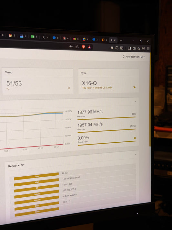This screenshot has width=172, height=230.
Task: Click the Brave Shields lion icon
Action: pos(84,47)
